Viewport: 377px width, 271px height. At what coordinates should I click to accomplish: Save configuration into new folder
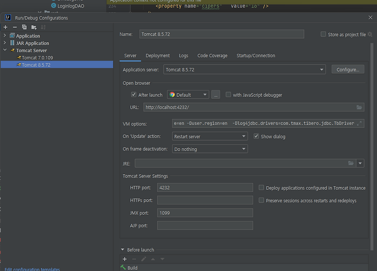pos(34,28)
